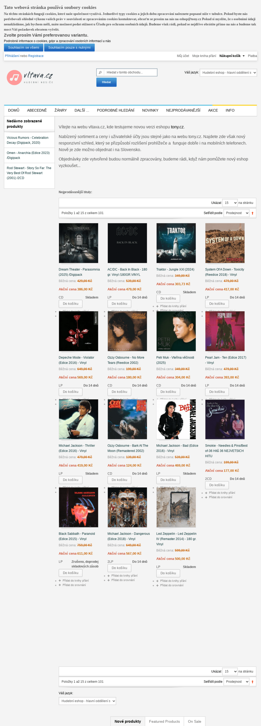Click the store search input field

130,72
